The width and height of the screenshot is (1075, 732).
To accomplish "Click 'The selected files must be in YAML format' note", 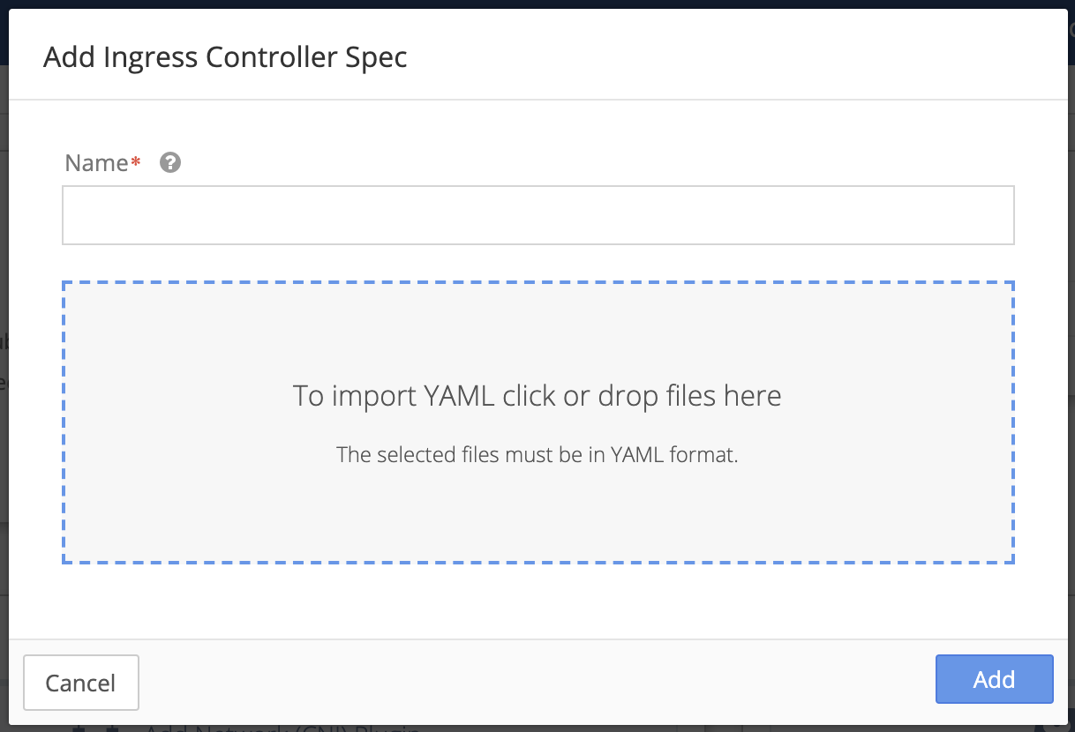I will [x=537, y=455].
